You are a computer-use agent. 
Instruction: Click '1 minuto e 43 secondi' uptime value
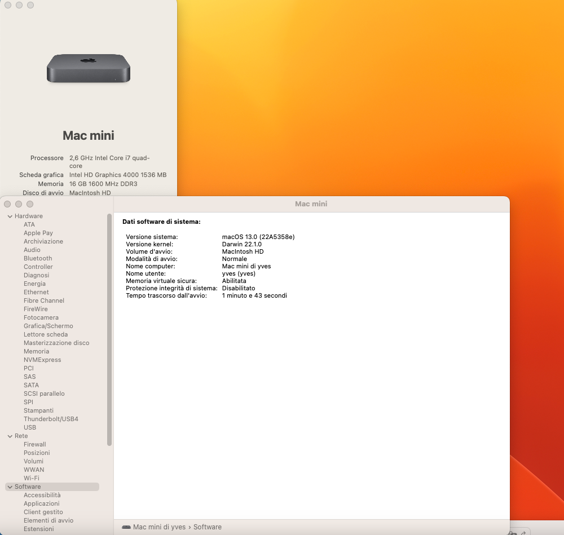[x=254, y=295]
